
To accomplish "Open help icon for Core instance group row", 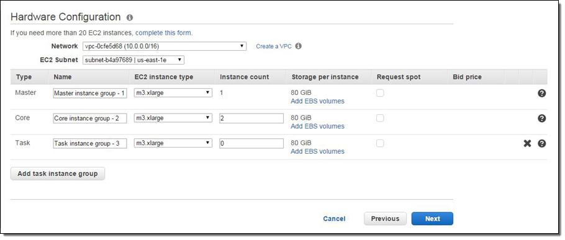I will tap(541, 118).
